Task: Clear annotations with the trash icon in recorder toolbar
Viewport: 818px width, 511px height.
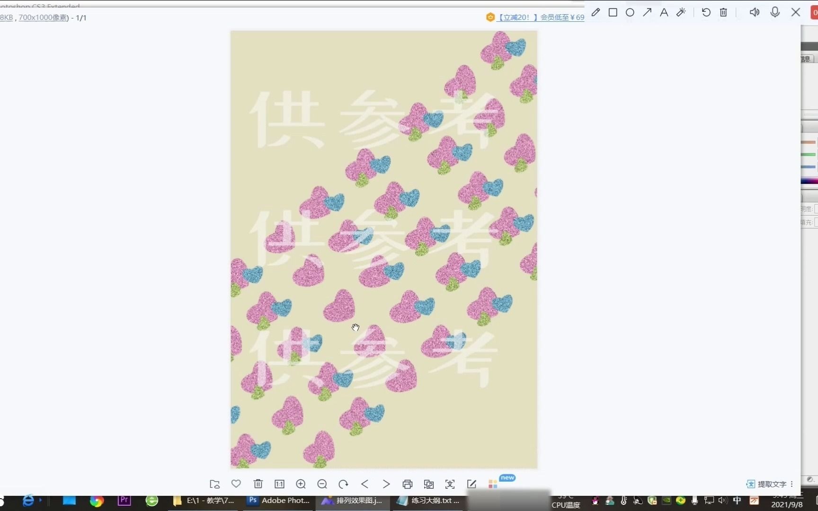Action: pyautogui.click(x=723, y=12)
